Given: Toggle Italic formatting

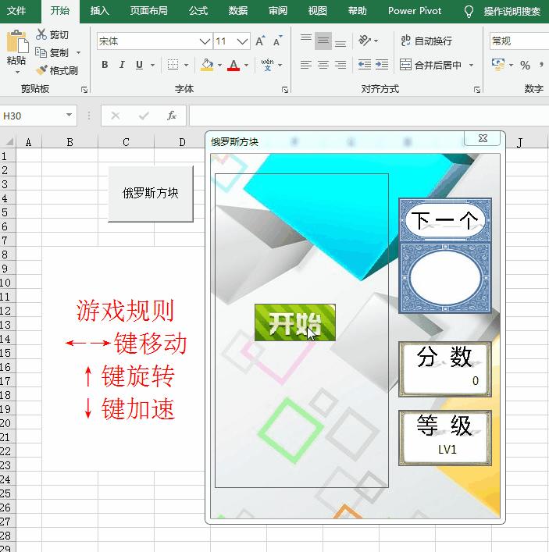Looking at the screenshot, I should 122,65.
